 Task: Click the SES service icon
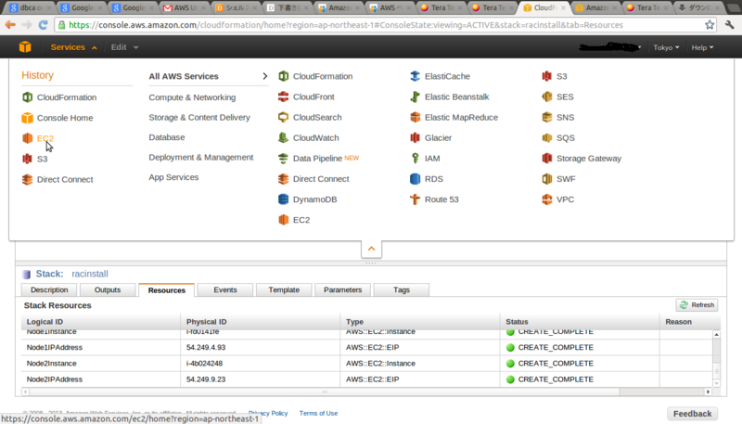coord(547,96)
